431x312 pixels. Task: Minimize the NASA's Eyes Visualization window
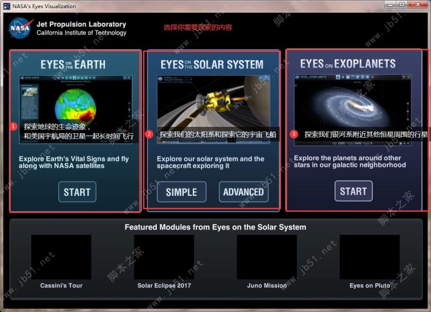pos(390,4)
